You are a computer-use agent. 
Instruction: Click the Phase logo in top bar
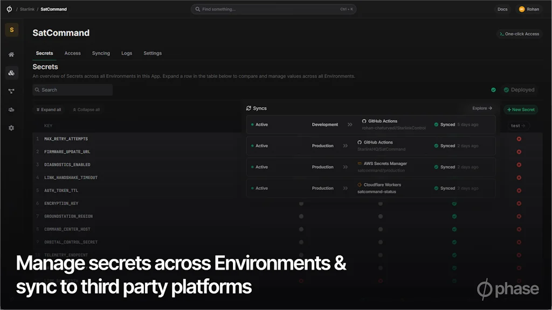click(x=9, y=9)
